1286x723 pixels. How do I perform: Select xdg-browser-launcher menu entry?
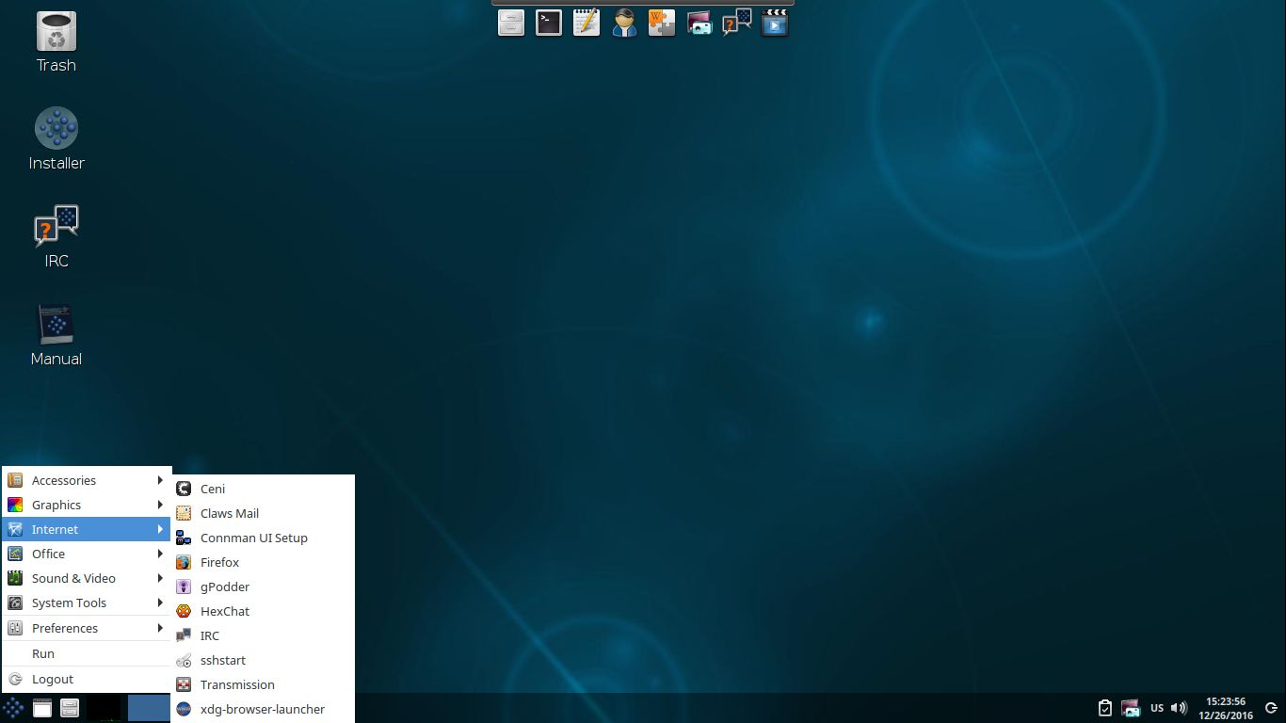pos(263,709)
